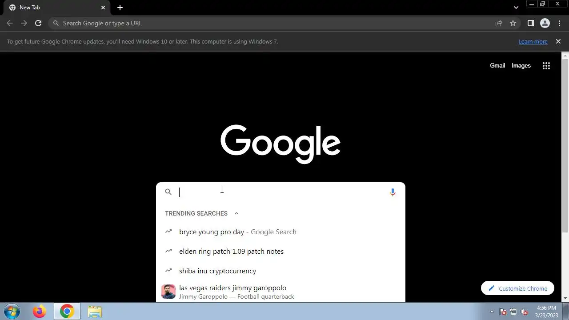Open the Chrome profile avatar menu

tap(545, 23)
